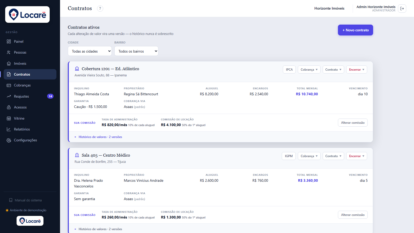Open Contrato dropdown for Cobertura 1201
This screenshot has width=414, height=233.
(x=333, y=69)
